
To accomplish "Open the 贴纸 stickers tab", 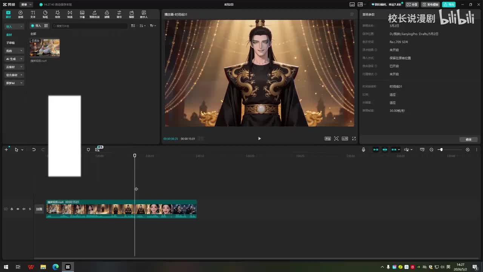I will point(45,14).
